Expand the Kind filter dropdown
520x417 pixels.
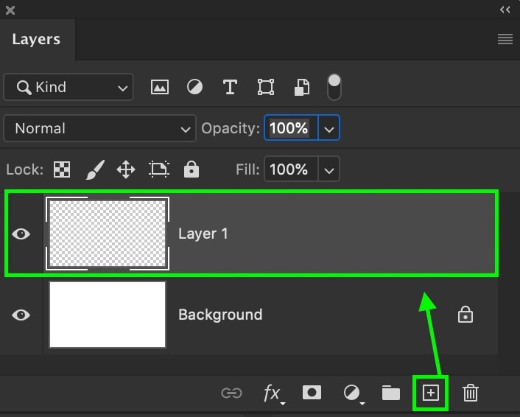click(68, 87)
